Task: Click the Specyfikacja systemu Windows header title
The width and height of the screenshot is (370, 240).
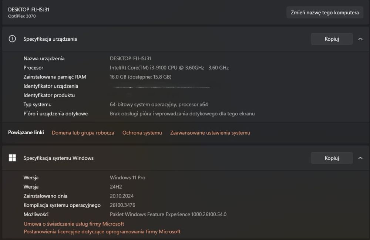Action: coord(58,158)
